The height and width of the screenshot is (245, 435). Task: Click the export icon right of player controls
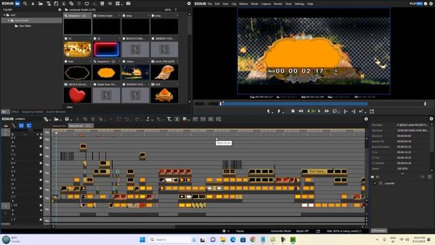(x=372, y=112)
